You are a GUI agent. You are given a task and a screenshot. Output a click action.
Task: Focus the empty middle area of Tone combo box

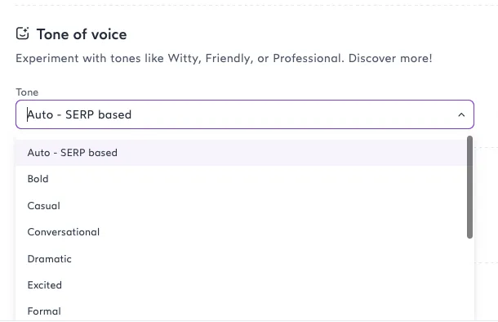(292, 114)
